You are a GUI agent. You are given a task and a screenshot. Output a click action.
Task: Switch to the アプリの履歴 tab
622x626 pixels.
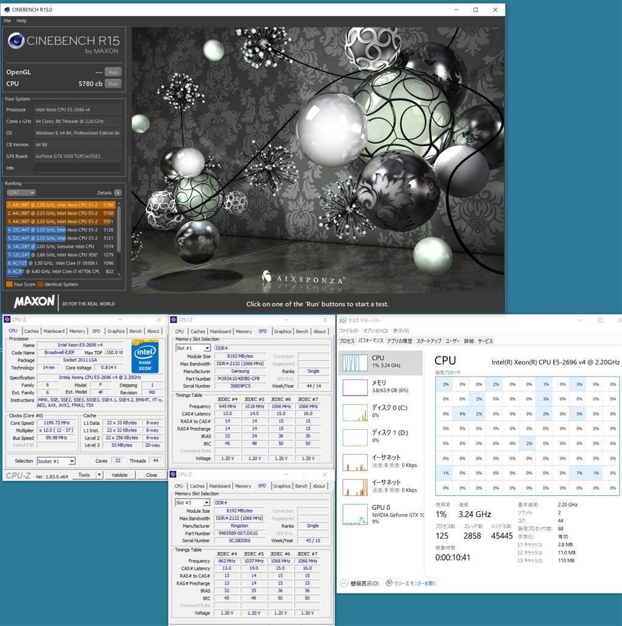400,341
